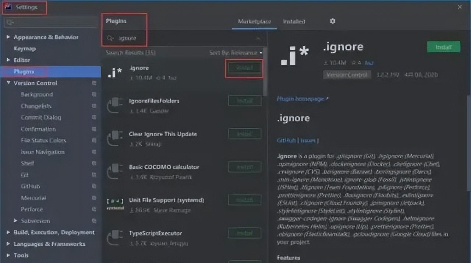Click the project-level icon beside Changelists

(x=94, y=106)
